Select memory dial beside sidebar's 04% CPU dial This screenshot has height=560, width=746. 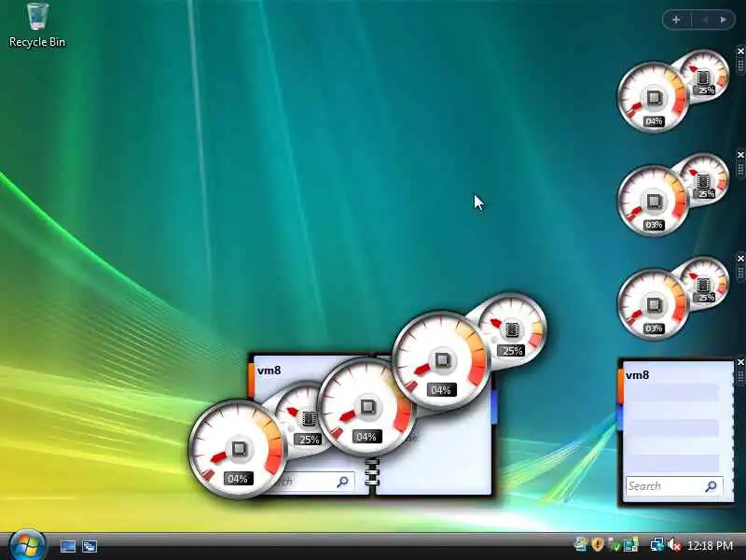click(x=705, y=76)
